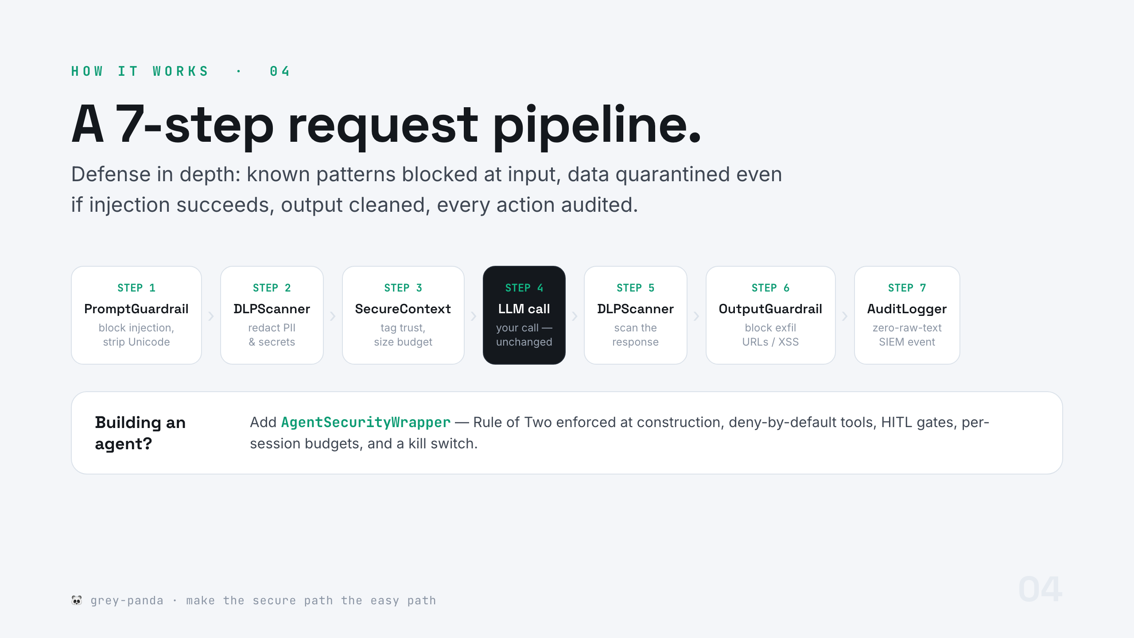Open the Step 3 SecureContext card
The width and height of the screenshot is (1134, 638).
(403, 315)
